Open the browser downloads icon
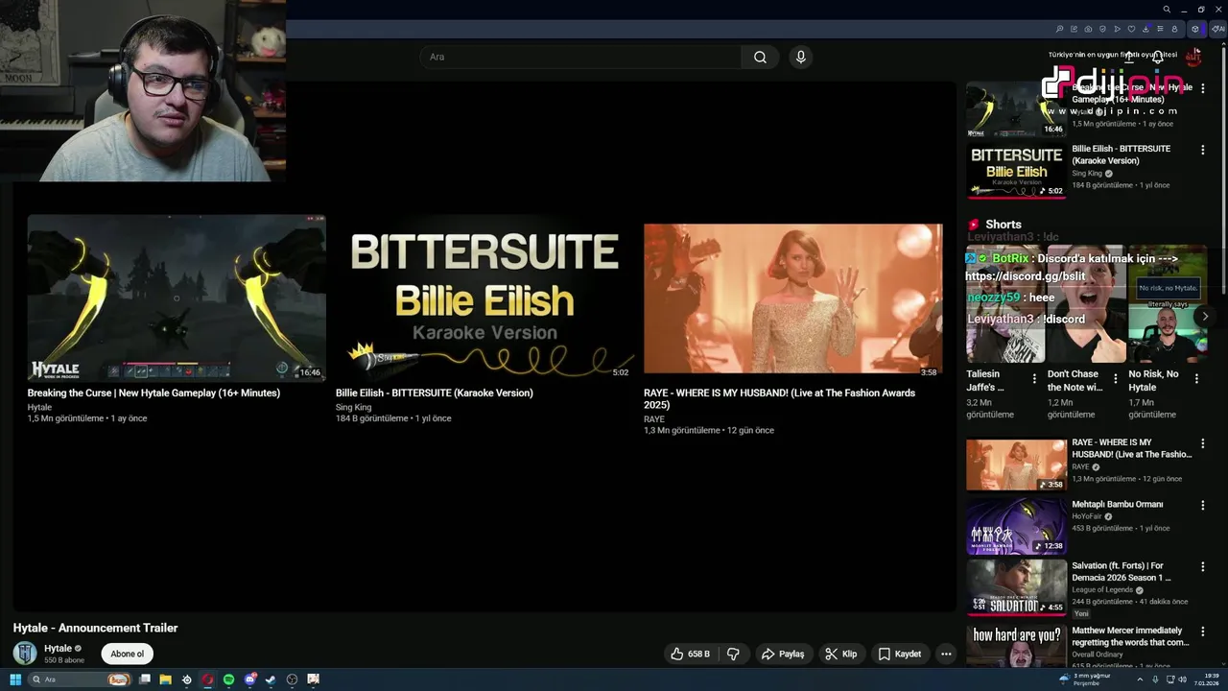The width and height of the screenshot is (1228, 691). tap(1145, 29)
